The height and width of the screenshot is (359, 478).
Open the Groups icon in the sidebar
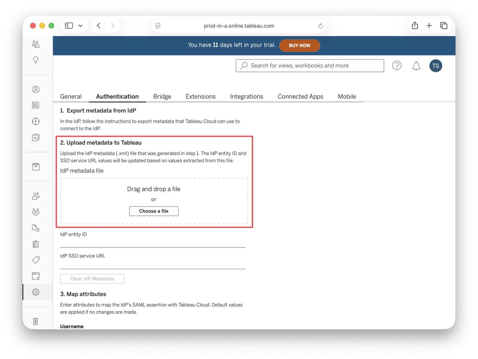pos(36,212)
